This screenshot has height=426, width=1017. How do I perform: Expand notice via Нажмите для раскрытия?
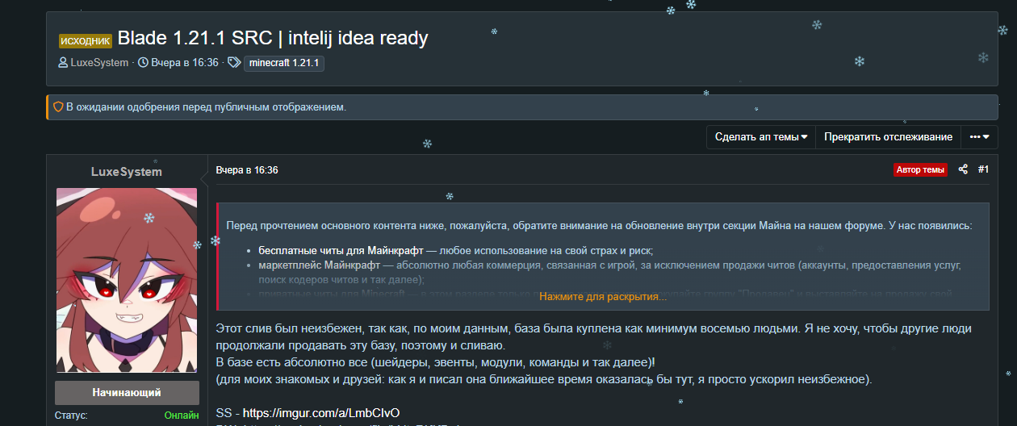click(x=603, y=297)
